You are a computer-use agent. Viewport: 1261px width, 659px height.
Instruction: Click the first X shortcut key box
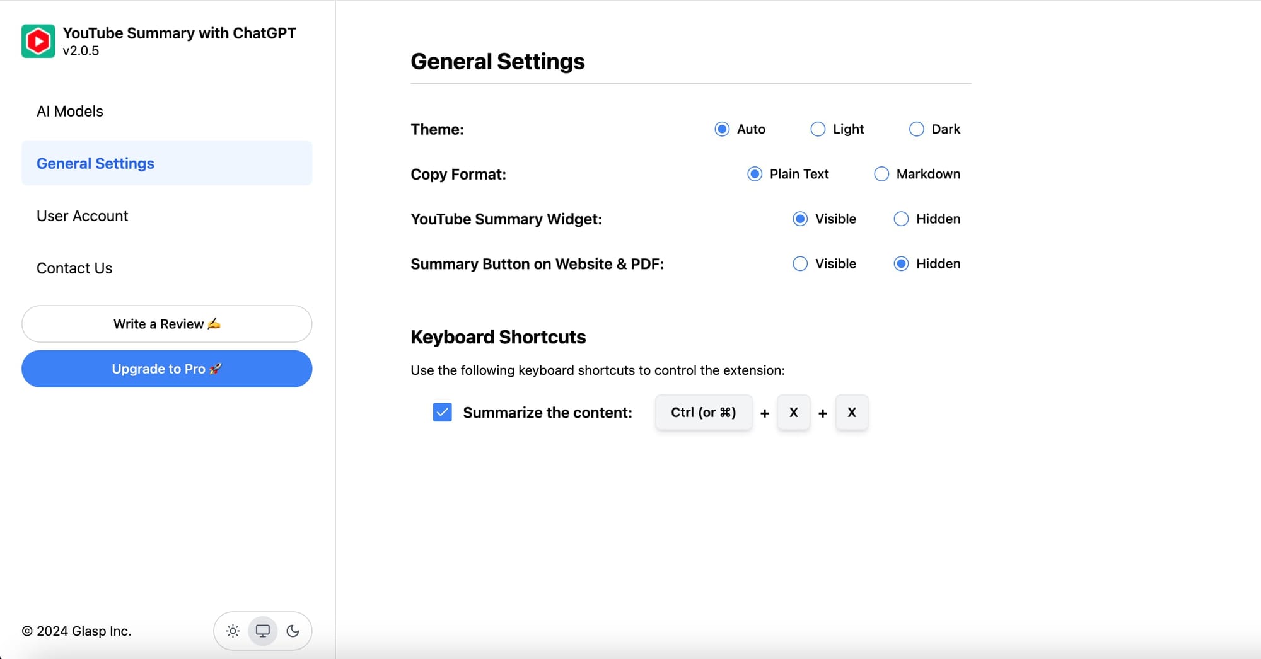tap(794, 413)
